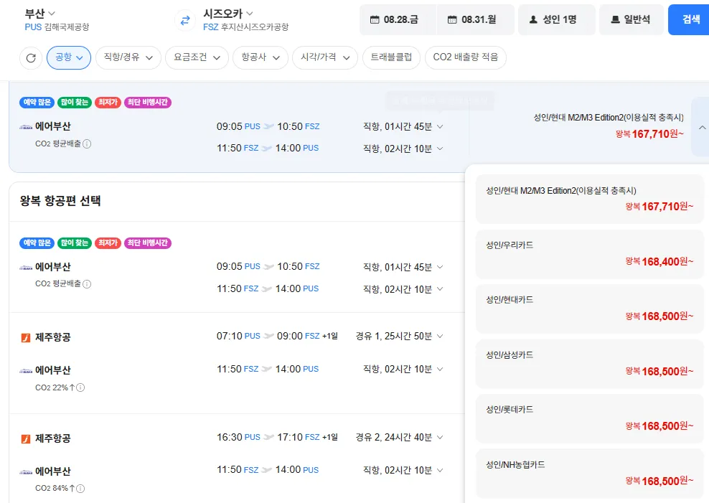
Task: Click 예약 많은 badge in selected card
Action: click(x=37, y=103)
